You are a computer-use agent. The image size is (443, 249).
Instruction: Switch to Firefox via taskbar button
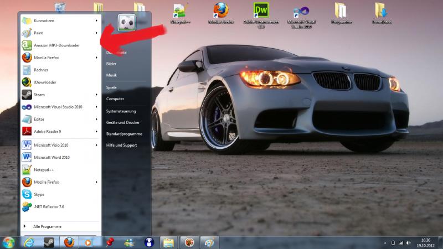point(69,242)
